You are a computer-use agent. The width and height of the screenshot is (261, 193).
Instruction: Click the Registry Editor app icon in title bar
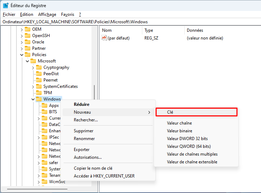coord(6,6)
